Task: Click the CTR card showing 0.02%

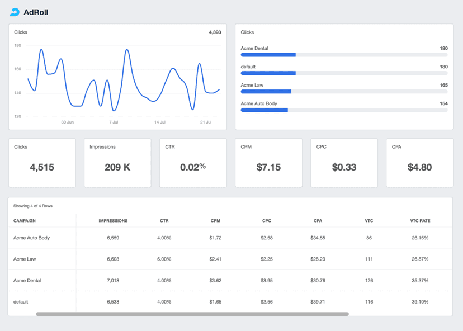Action: [x=193, y=162]
